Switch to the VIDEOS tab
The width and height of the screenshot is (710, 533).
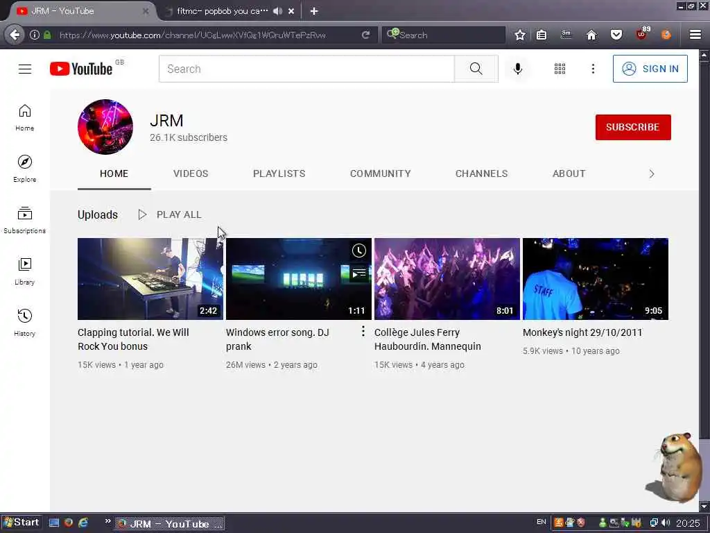point(191,174)
